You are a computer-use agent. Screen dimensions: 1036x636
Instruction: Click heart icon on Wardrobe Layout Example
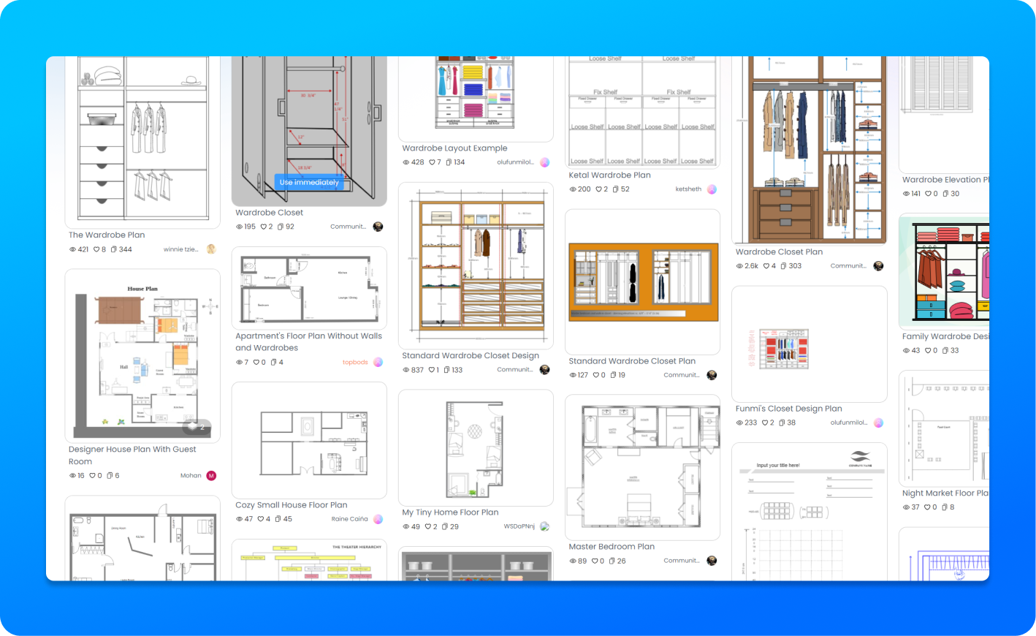coord(432,162)
